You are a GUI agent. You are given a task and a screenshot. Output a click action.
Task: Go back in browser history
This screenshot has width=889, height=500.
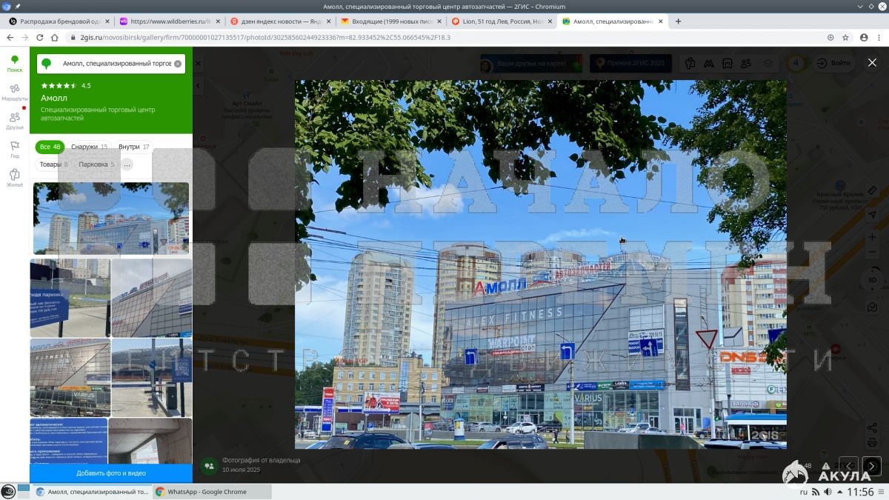[x=10, y=37]
